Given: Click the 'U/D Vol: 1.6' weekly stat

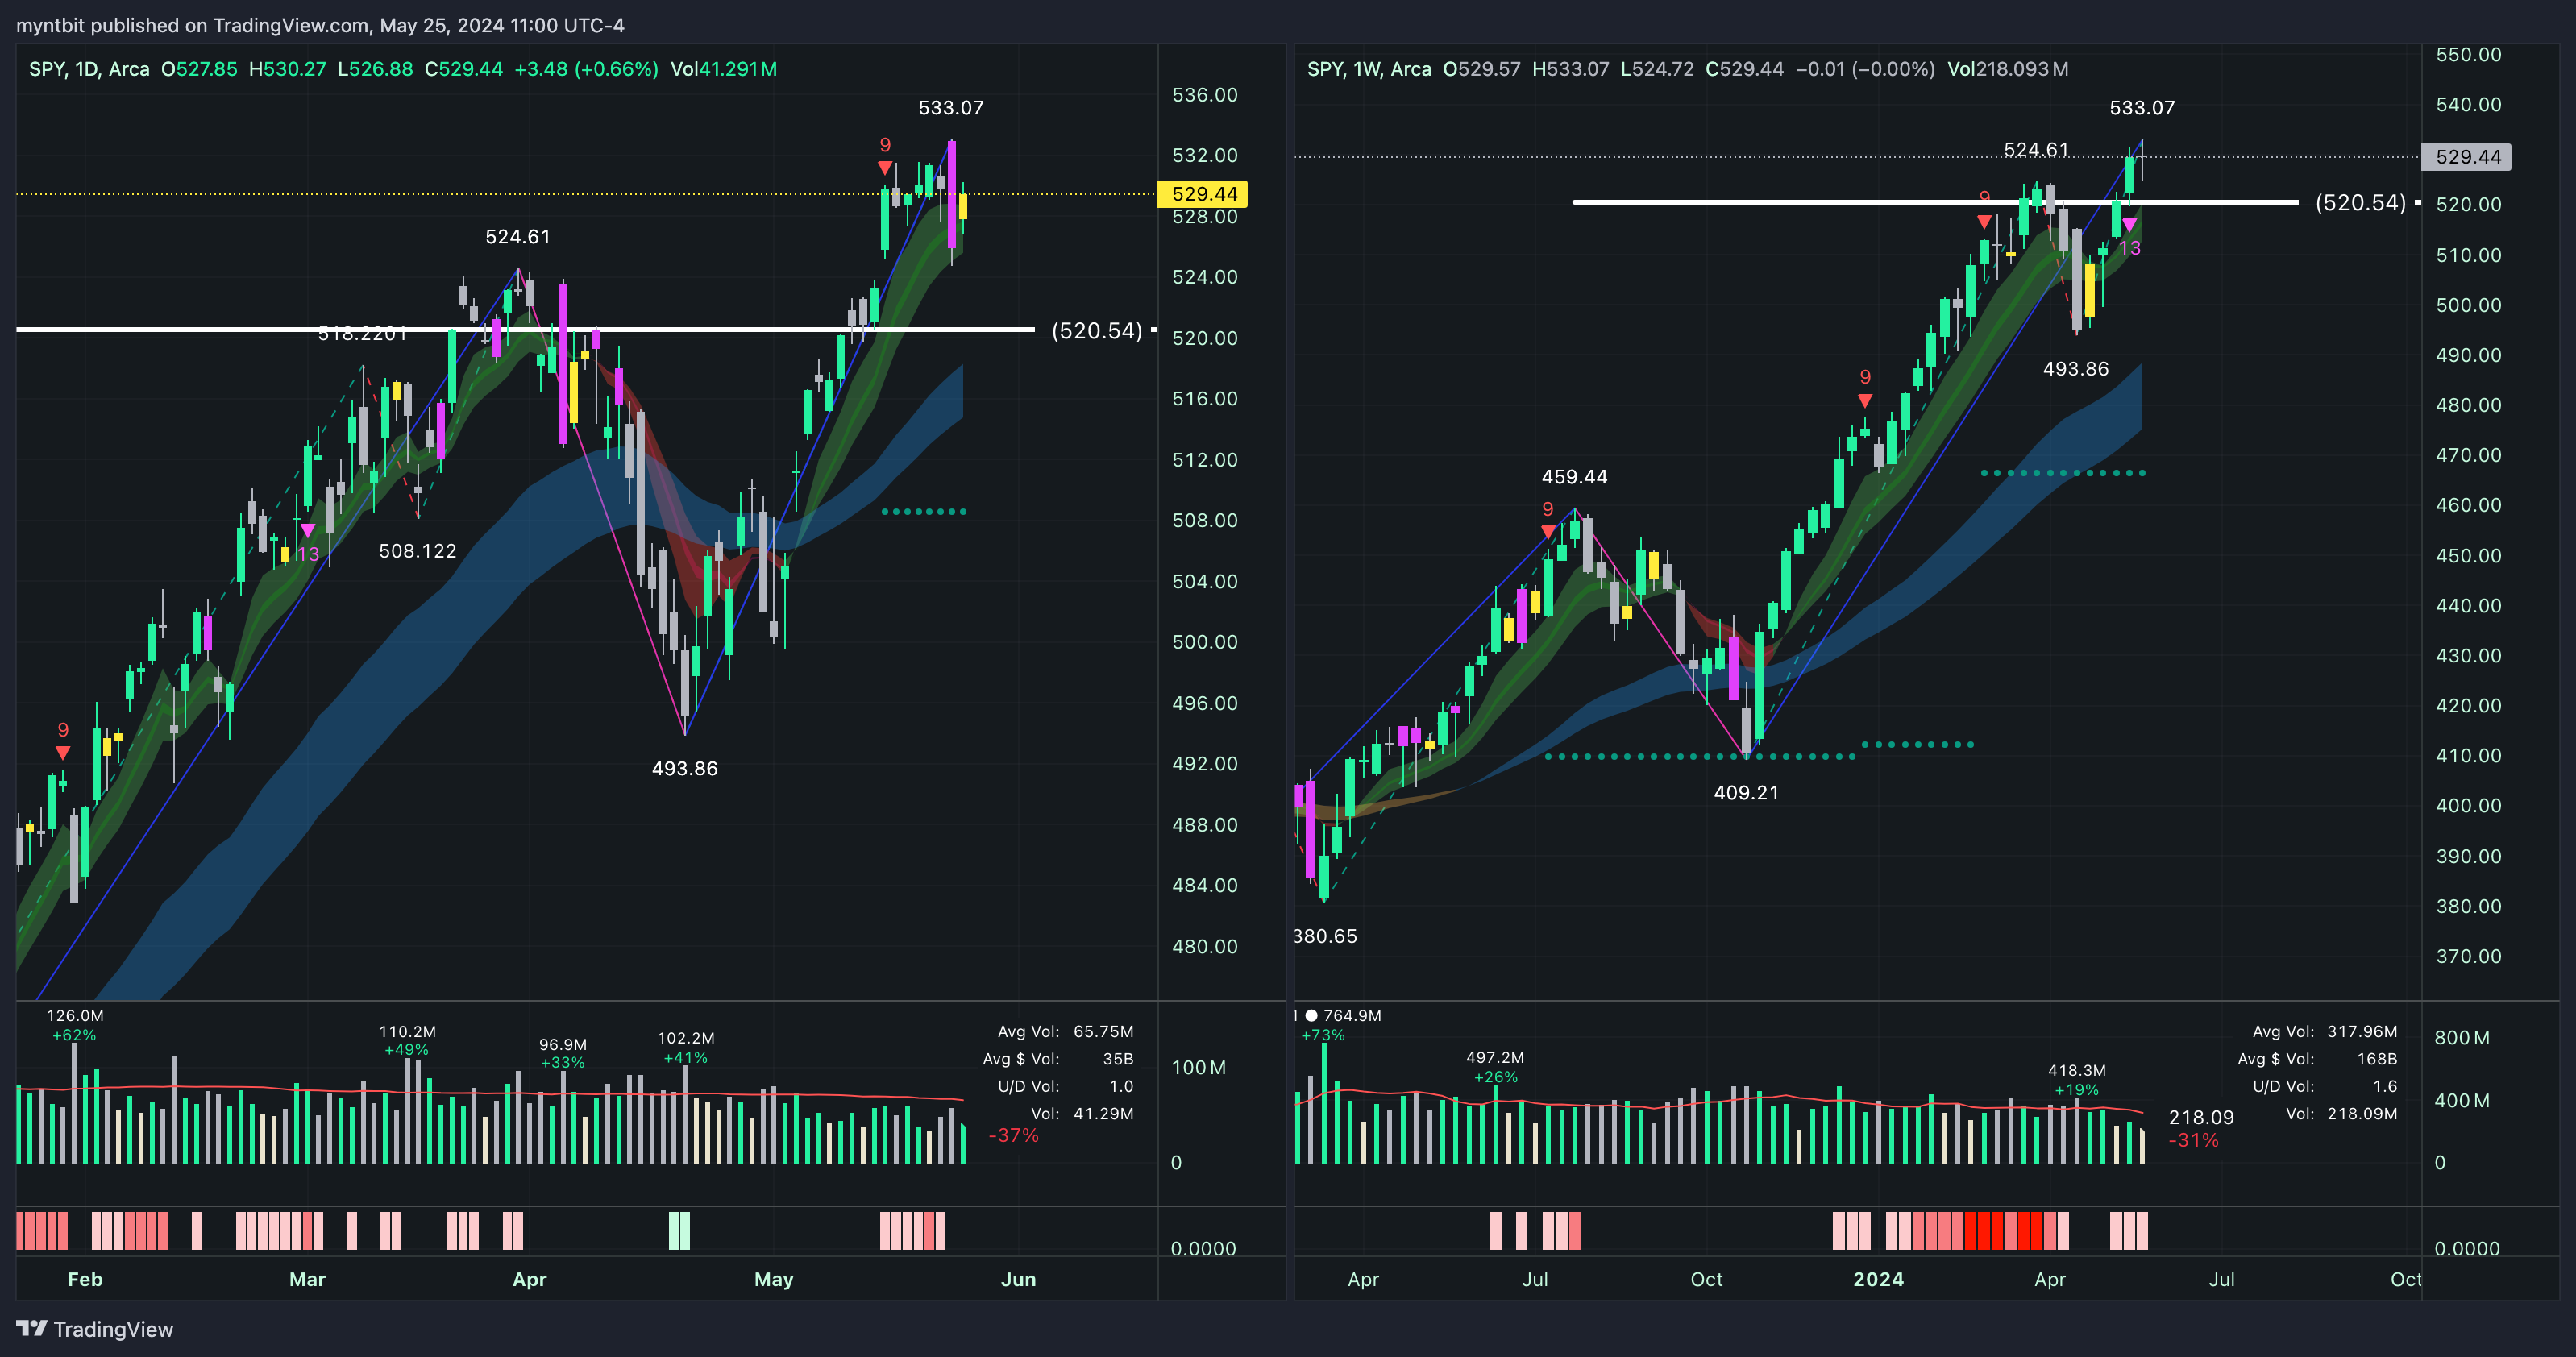Looking at the screenshot, I should pyautogui.click(x=2324, y=1086).
